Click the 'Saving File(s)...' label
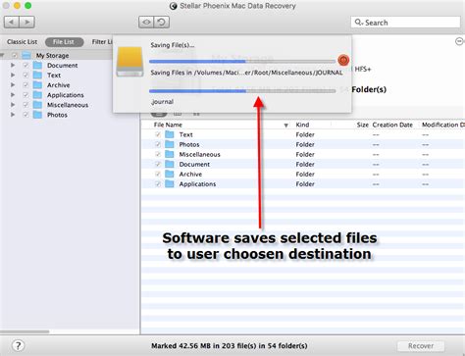The image size is (465, 356). tap(173, 45)
